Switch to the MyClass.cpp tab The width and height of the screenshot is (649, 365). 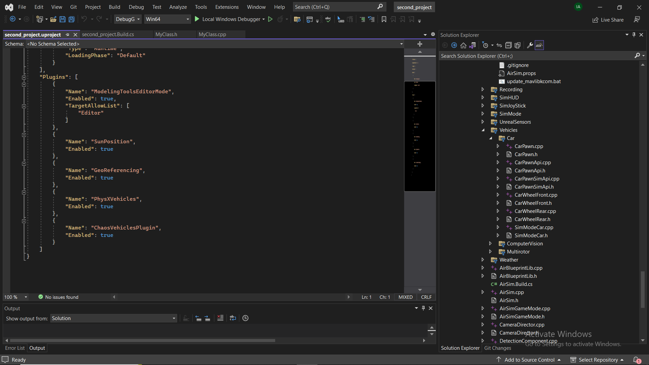[212, 34]
